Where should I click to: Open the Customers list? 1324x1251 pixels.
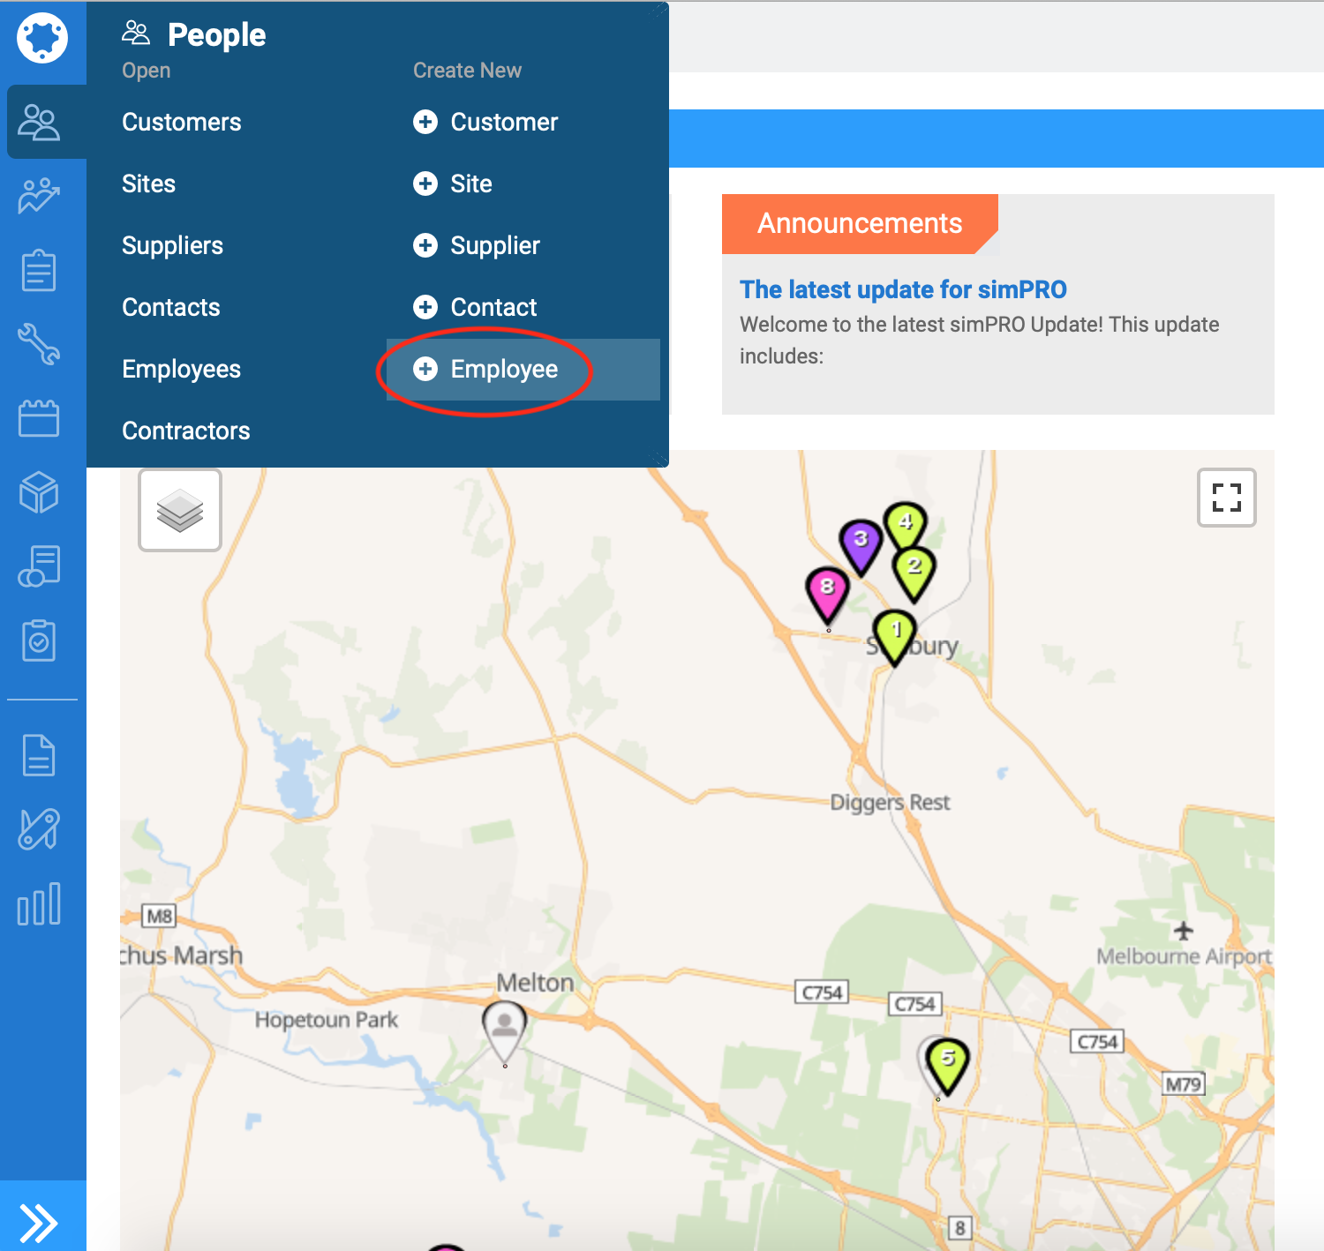(182, 123)
